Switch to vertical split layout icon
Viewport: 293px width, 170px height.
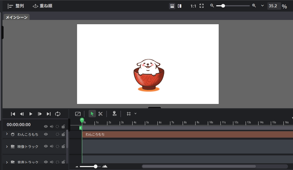(x=179, y=6)
